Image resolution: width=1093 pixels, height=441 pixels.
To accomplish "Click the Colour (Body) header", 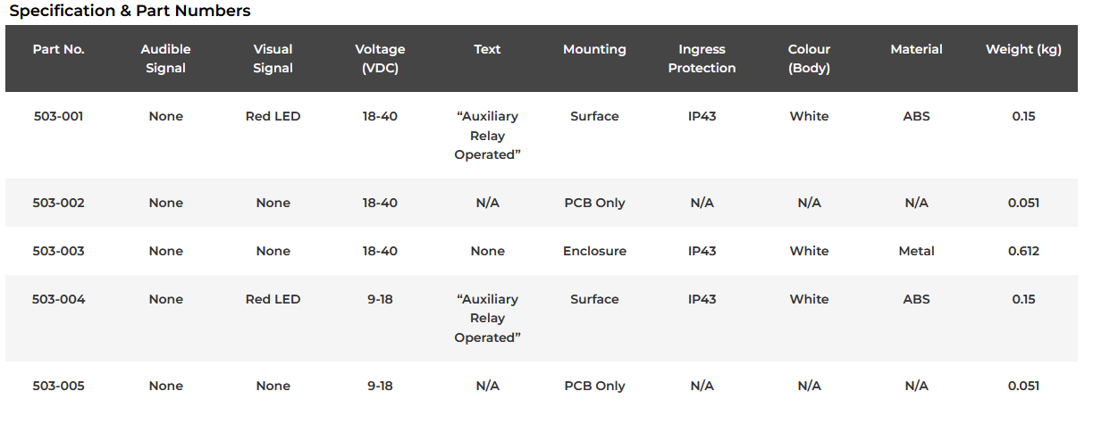I will [x=809, y=59].
